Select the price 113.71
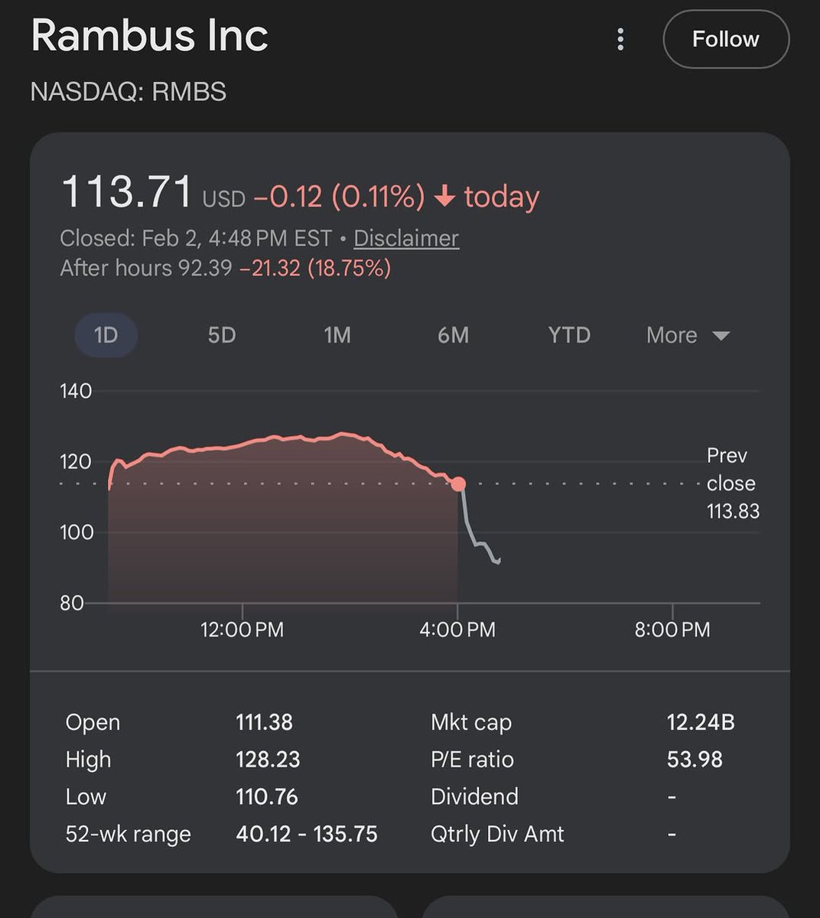This screenshot has width=820, height=918. (127, 191)
